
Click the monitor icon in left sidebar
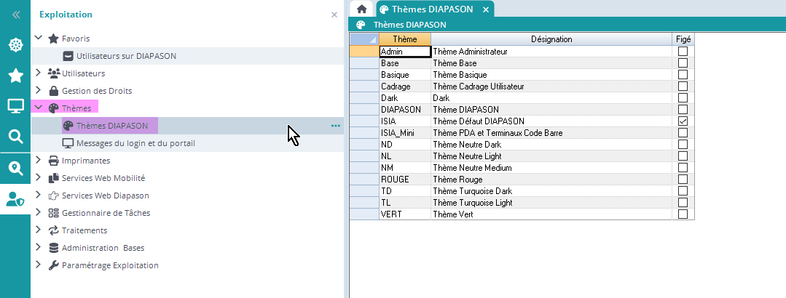[x=15, y=106]
